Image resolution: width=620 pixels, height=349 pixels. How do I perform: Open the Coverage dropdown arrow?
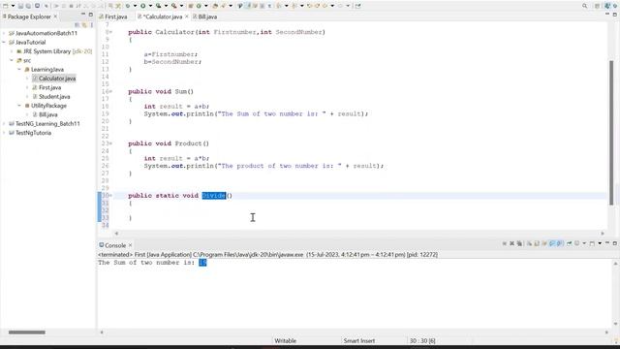[x=167, y=6]
